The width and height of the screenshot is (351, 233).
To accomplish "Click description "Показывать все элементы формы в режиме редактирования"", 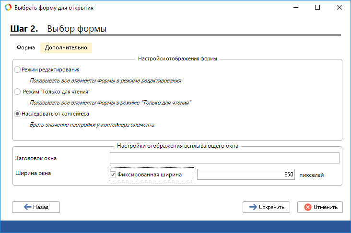I will pos(105,81).
